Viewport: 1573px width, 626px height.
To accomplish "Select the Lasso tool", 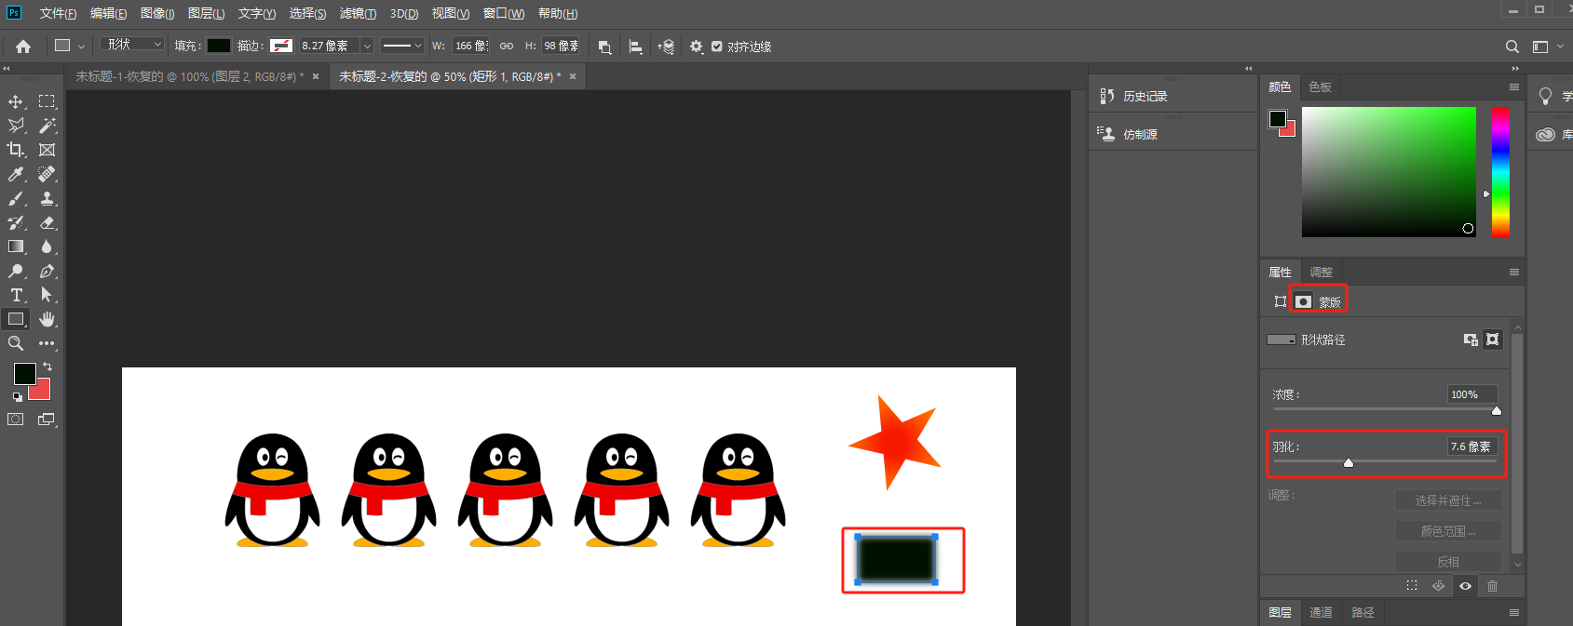I will click(16, 126).
